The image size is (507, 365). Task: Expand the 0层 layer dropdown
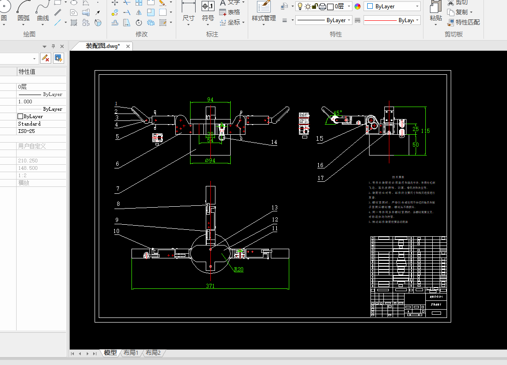(x=348, y=6)
